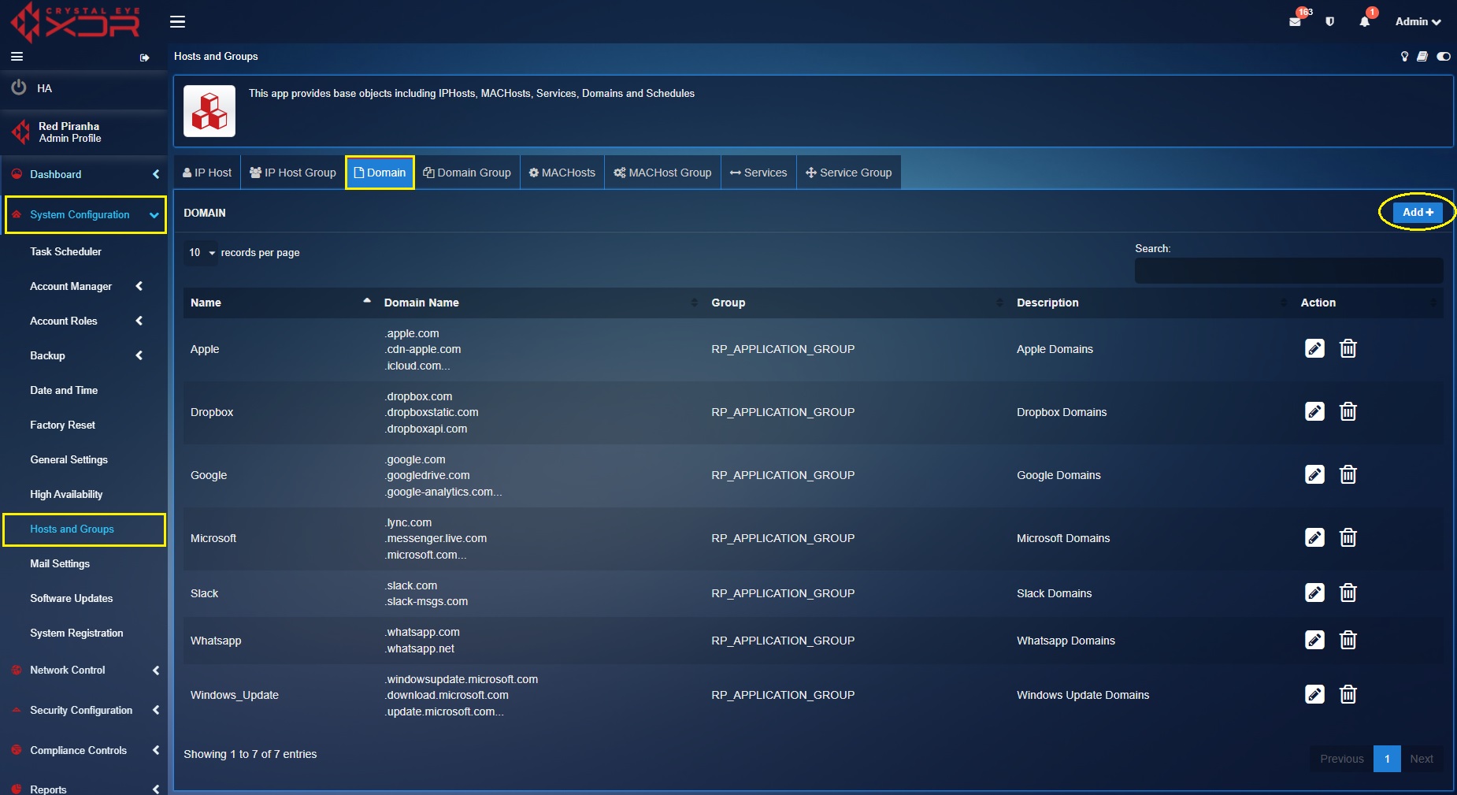
Task: Open Task Scheduler in sidebar
Action: [x=66, y=252]
